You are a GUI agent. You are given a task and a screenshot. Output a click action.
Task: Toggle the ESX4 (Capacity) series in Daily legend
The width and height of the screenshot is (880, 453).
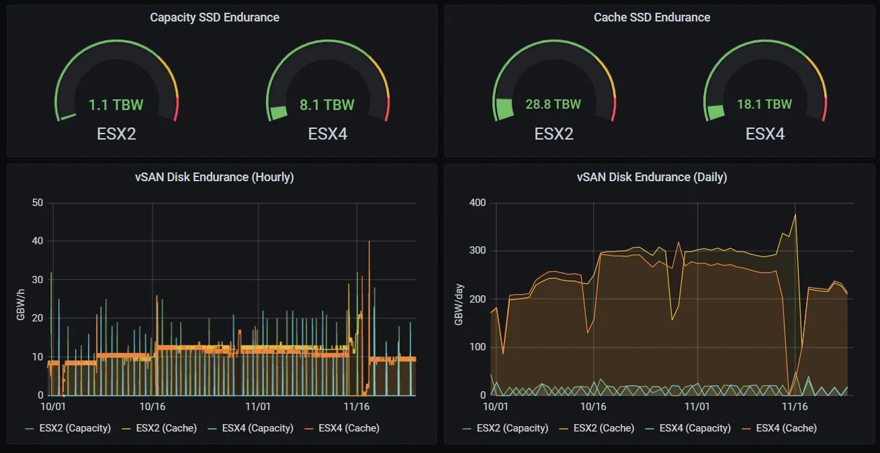coord(695,427)
